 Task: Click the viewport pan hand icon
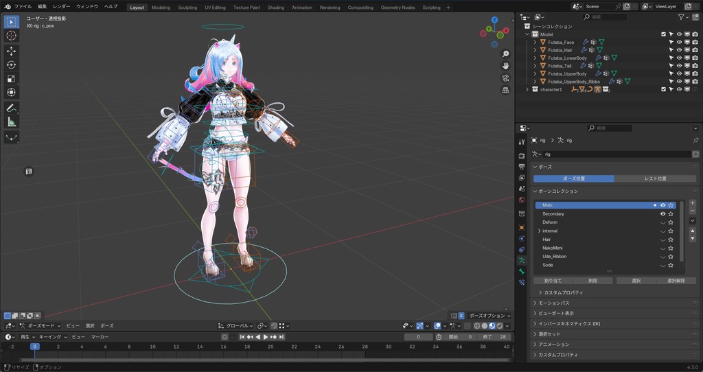505,66
